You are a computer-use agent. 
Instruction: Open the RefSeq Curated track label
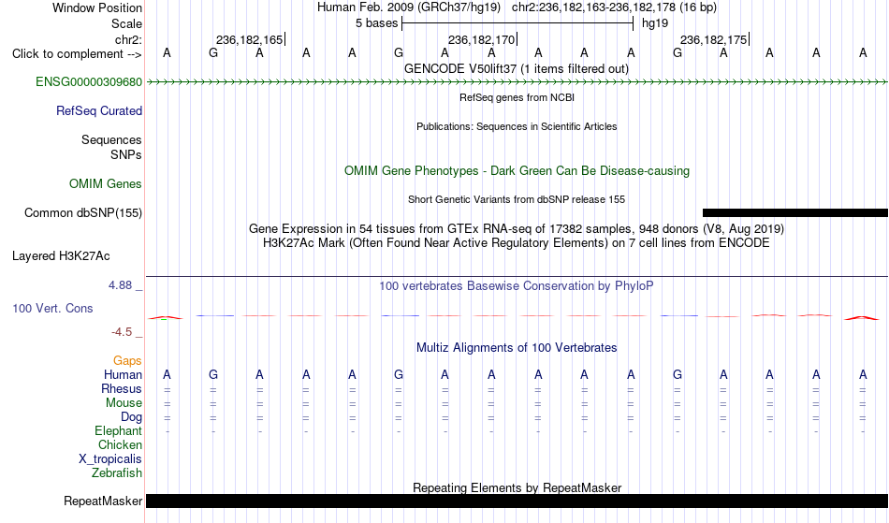[98, 111]
